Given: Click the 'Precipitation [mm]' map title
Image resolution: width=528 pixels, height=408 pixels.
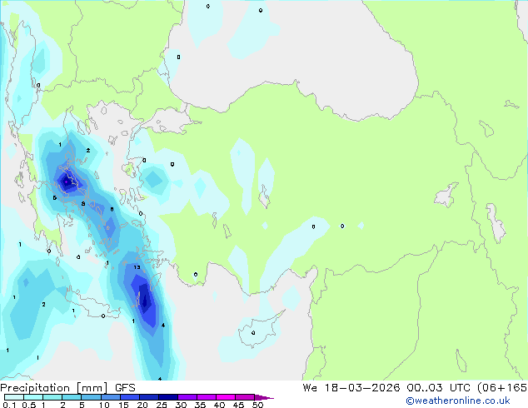Looking at the screenshot, I should 54,388.
